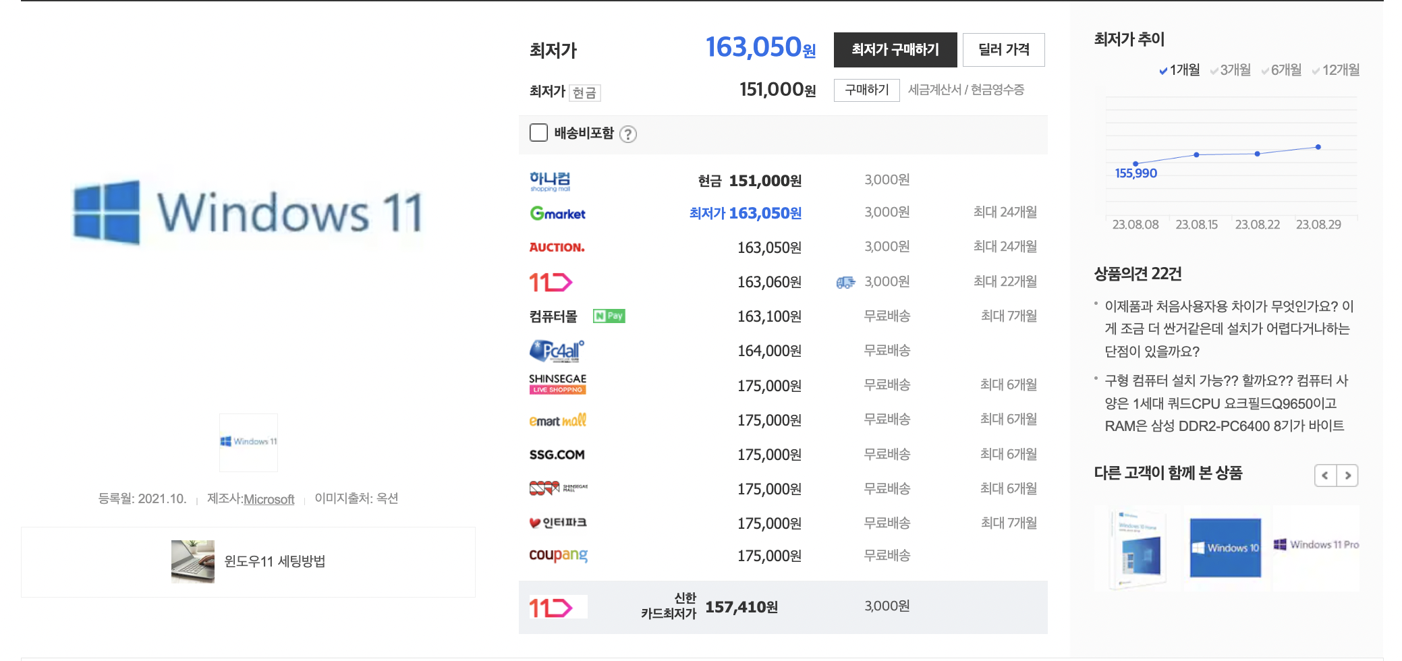This screenshot has height=661, width=1402.
Task: Open the review about 이제품과 처음사용자용 차이
Action: [1228, 328]
